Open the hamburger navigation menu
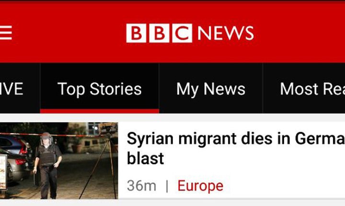Viewport: 345px width, 206px height. 6,33
